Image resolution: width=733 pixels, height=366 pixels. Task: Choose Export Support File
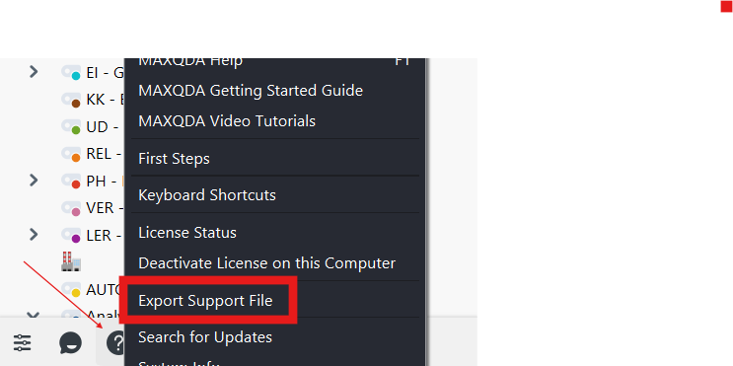point(205,301)
